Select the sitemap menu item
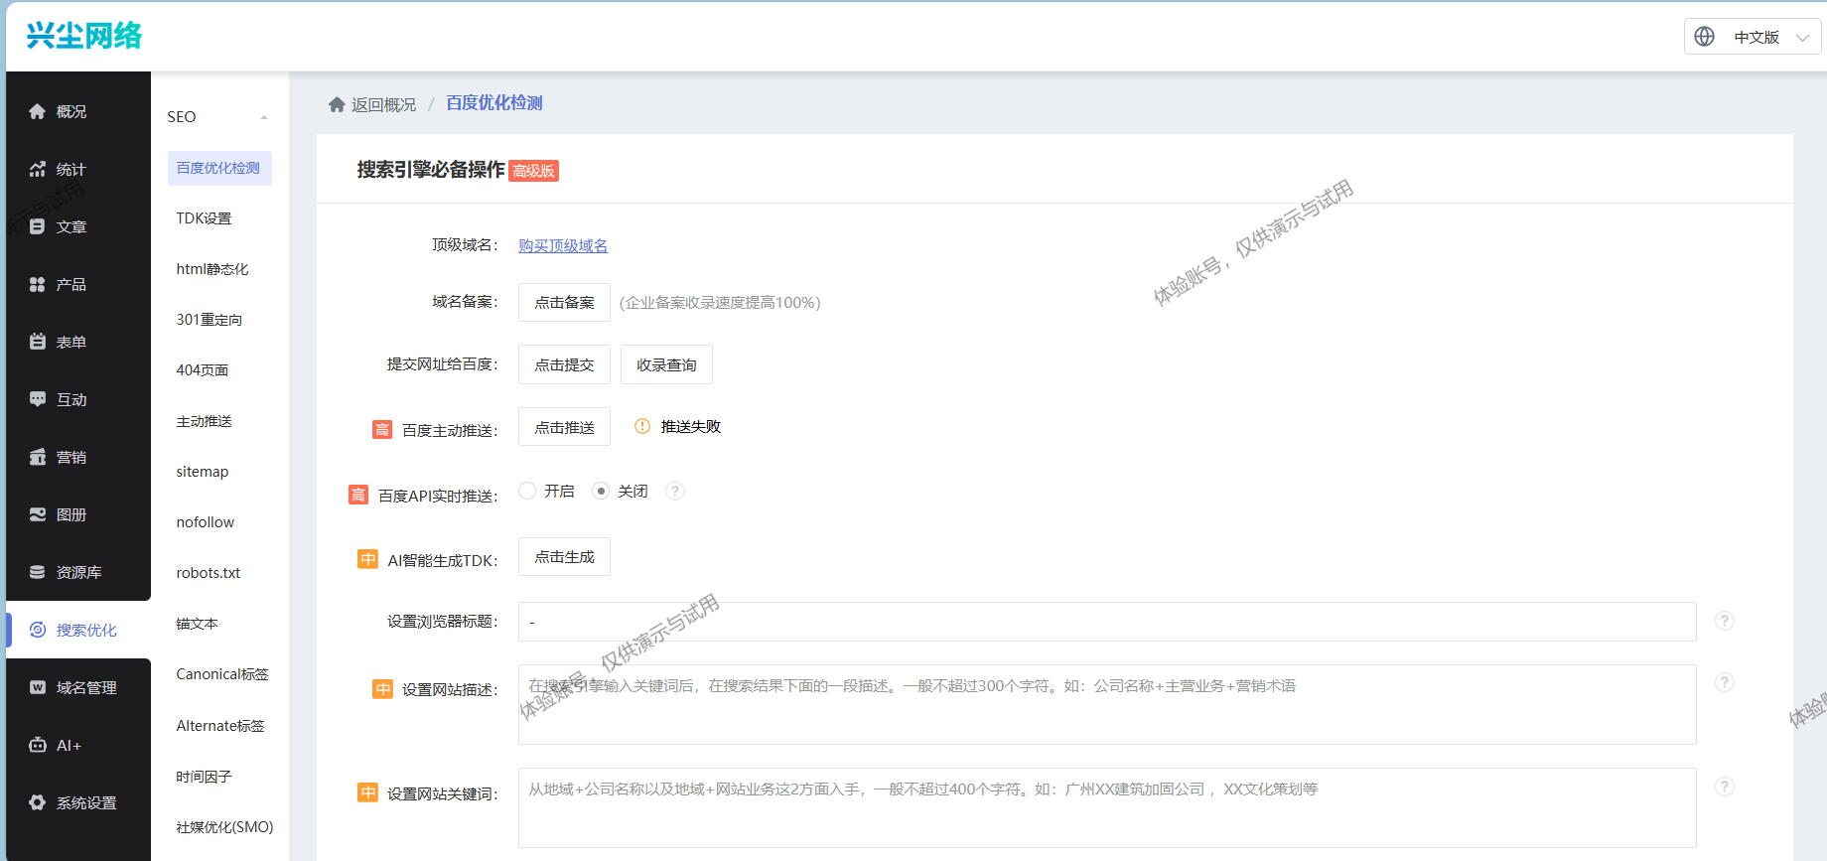The height and width of the screenshot is (861, 1827). click(203, 472)
